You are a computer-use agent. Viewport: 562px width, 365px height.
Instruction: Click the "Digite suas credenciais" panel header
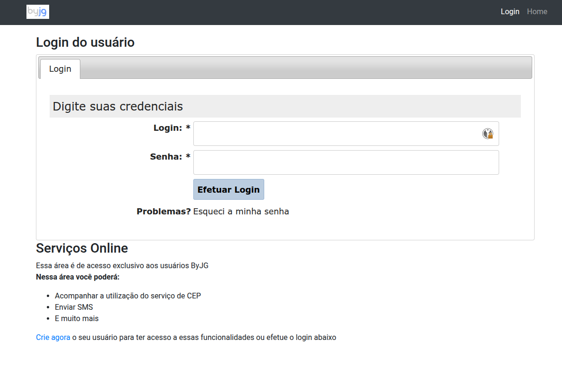(118, 106)
